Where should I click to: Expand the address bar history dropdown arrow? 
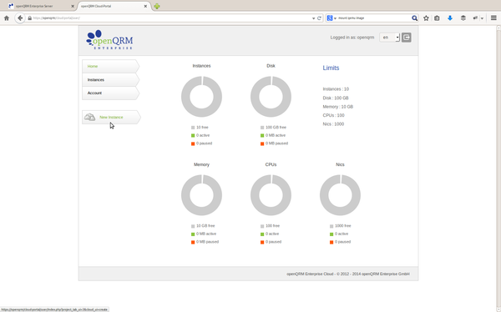pos(313,18)
